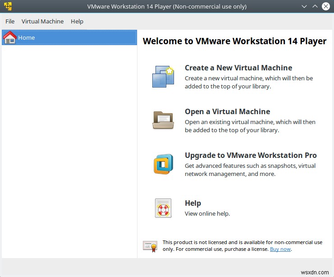
Task: Click the 'Open an existing virtual machine' description
Action: [x=250, y=126]
